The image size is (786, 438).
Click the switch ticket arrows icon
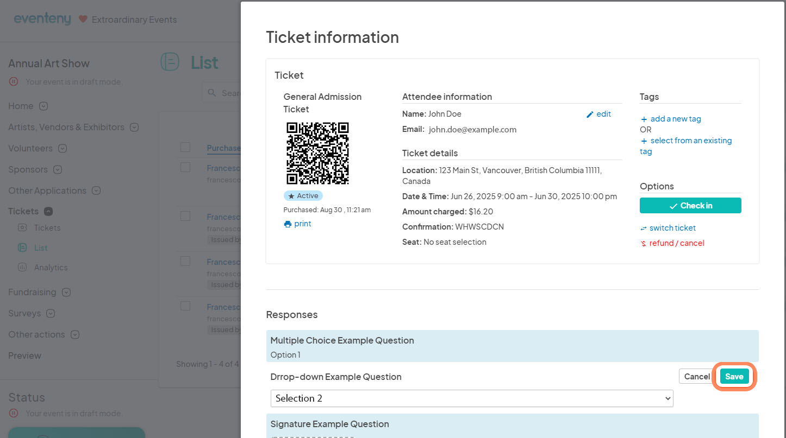(644, 228)
